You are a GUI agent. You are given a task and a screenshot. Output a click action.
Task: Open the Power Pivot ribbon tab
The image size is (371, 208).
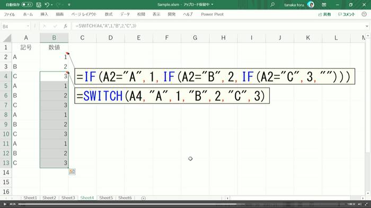click(212, 14)
